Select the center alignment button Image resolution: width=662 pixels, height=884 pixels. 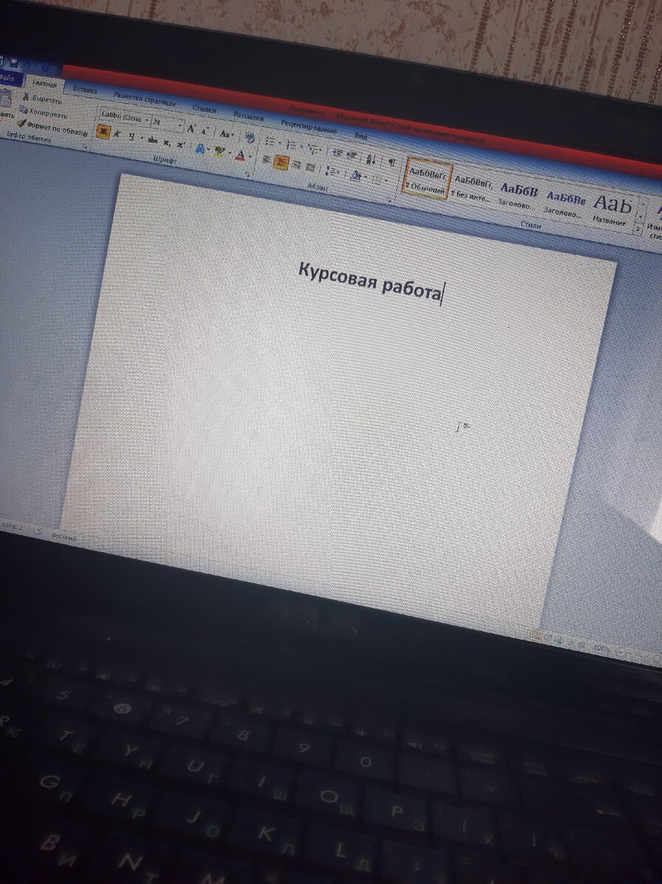(x=281, y=162)
